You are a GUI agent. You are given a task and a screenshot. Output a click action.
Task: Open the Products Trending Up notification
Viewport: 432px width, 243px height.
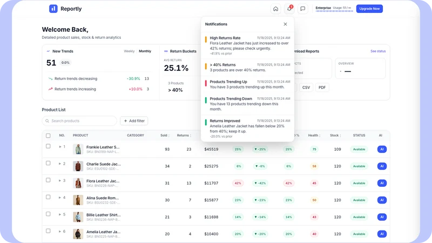click(x=247, y=84)
